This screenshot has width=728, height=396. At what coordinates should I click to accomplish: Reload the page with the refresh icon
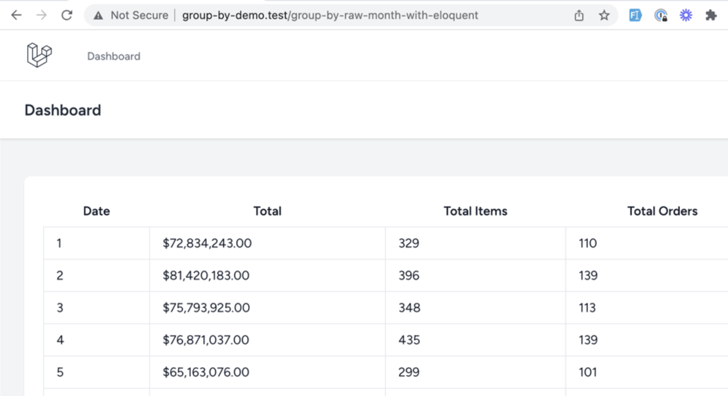coord(67,15)
